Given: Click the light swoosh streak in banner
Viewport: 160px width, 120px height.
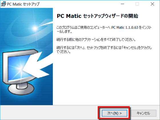Looking at the screenshot, I should 46,24.
